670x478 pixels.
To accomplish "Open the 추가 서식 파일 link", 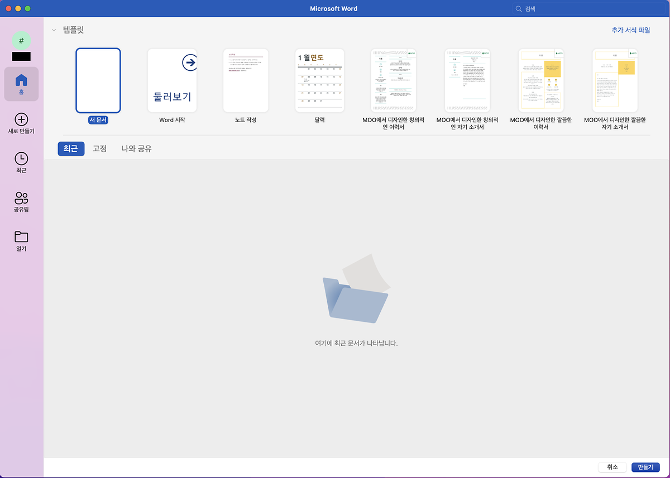I will (x=630, y=30).
